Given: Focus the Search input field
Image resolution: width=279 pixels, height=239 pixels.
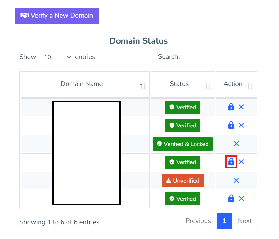Looking at the screenshot, I should click(220, 57).
